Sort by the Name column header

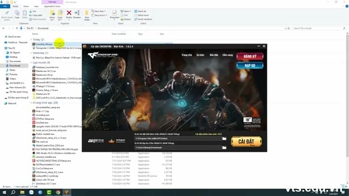point(35,34)
